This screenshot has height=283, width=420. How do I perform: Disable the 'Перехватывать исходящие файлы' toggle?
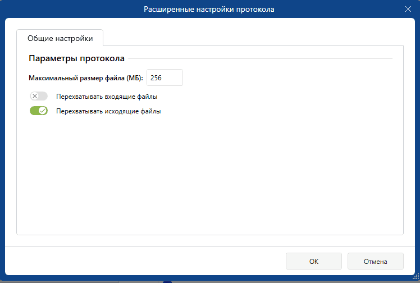pyautogui.click(x=39, y=111)
